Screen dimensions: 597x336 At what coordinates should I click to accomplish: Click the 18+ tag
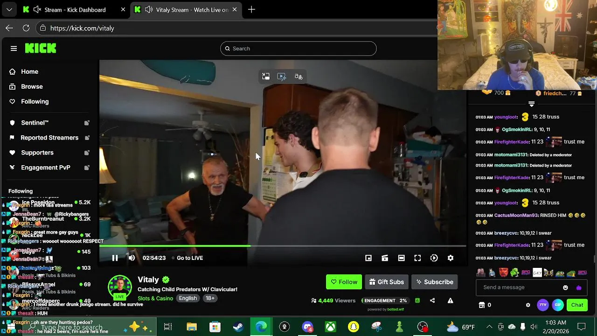pyautogui.click(x=210, y=298)
